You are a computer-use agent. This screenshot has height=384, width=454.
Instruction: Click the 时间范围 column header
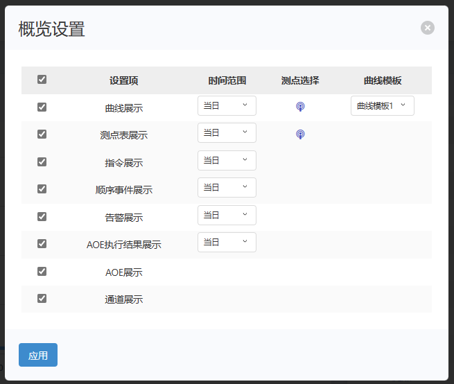coord(227,80)
